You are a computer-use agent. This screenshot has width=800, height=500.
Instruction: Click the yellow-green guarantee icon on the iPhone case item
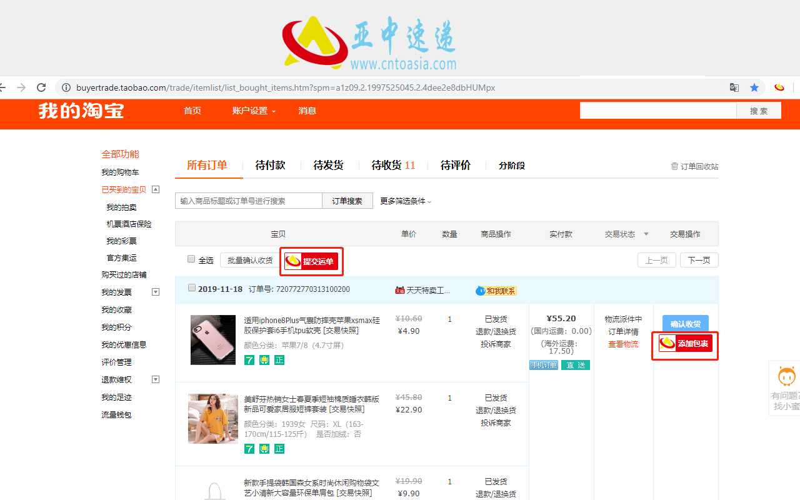pos(264,360)
